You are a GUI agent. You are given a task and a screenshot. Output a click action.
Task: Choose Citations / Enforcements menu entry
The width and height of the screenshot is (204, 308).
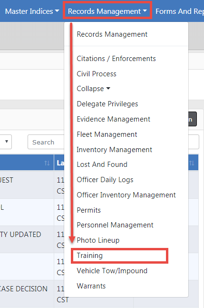116,59
